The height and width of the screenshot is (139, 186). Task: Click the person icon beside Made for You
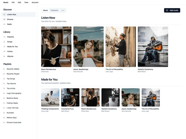(x=4, y=47)
